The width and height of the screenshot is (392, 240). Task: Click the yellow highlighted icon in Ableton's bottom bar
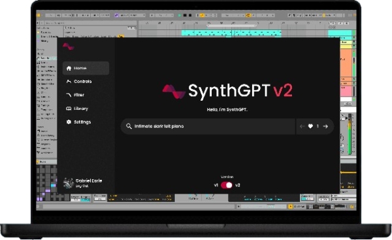(290, 207)
